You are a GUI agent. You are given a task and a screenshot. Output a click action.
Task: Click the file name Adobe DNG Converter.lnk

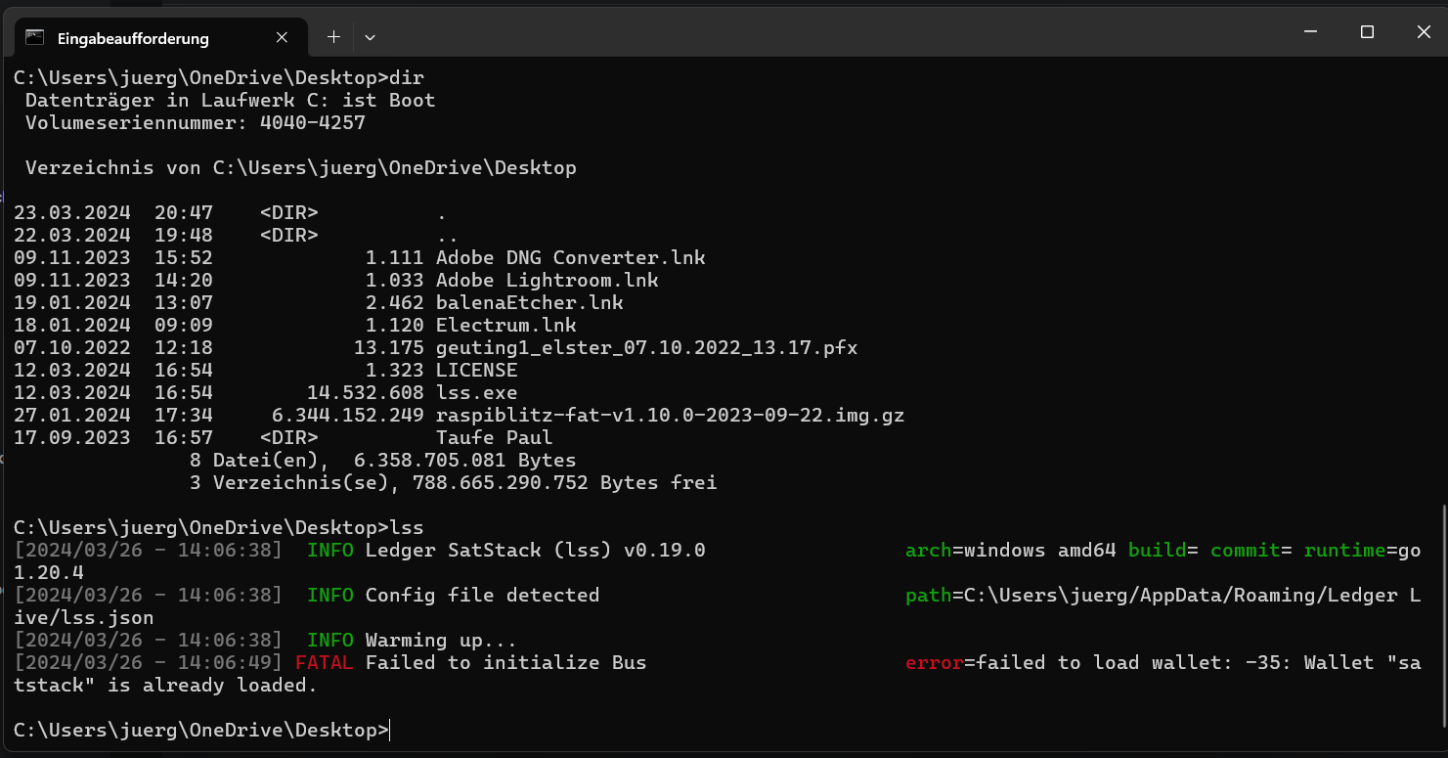click(x=571, y=258)
